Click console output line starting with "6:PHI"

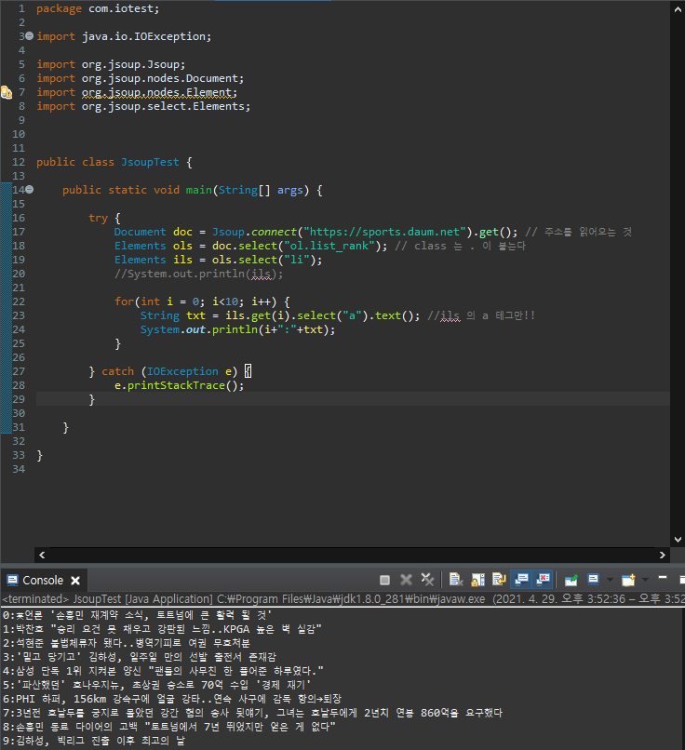172,699
